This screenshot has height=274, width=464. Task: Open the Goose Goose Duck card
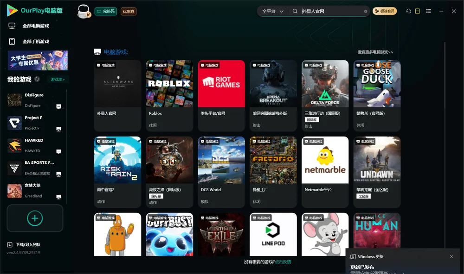pos(377,95)
